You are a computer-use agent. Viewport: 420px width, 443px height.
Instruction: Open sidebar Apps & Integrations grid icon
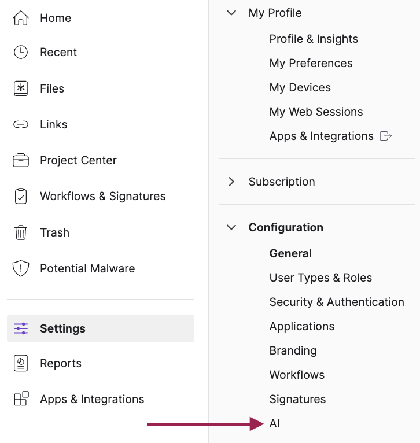(x=21, y=399)
